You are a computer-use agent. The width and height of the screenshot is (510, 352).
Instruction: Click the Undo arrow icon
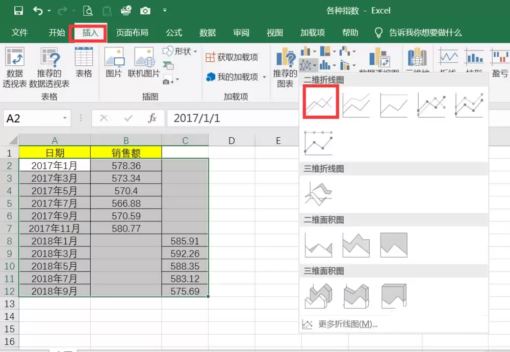click(38, 11)
